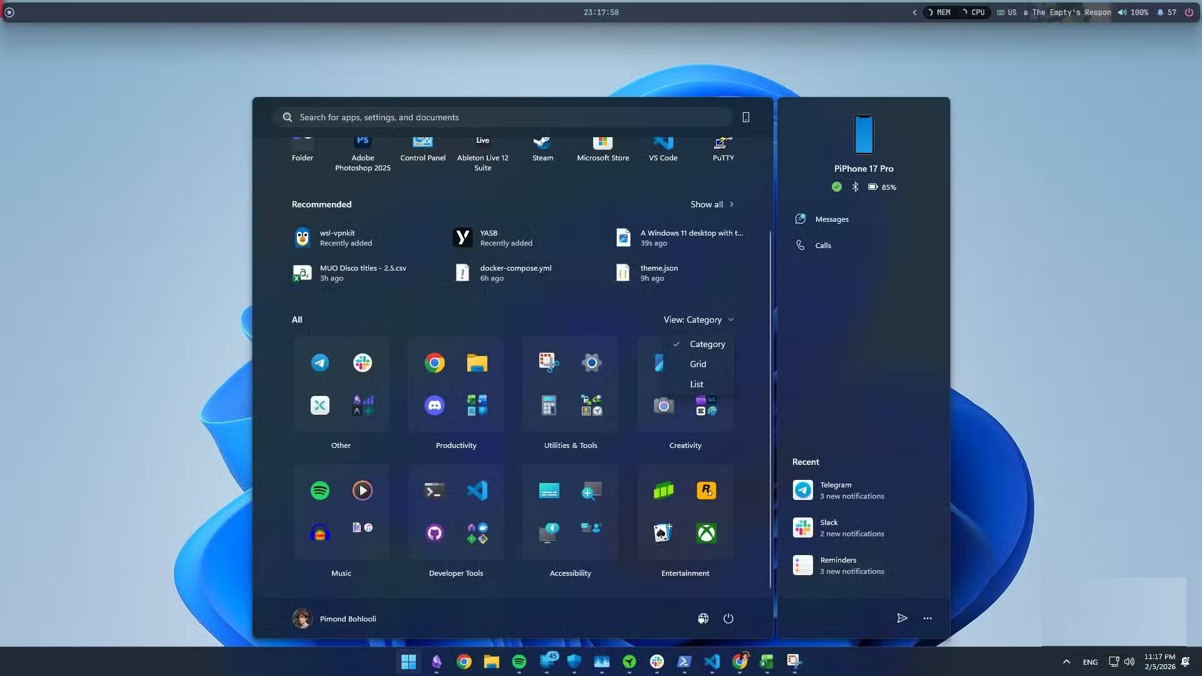Click the Start menu search box
The width and height of the screenshot is (1202, 676).
pyautogui.click(x=501, y=117)
